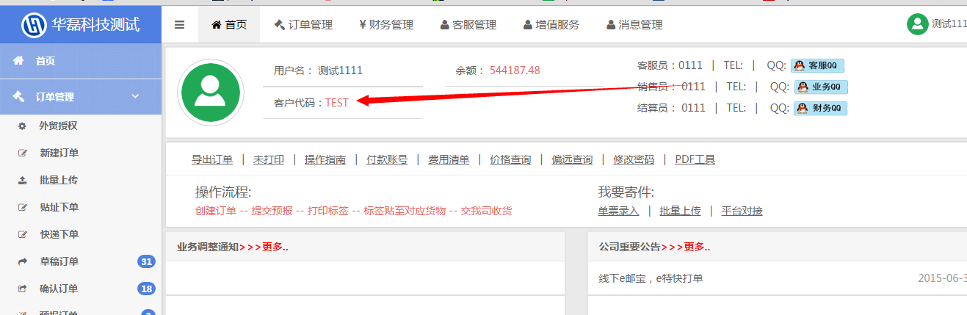The width and height of the screenshot is (967, 315).
Task: Open 批量上传 in the sidebar
Action: point(59,180)
